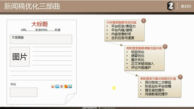Click the bullet 评论内容维护
The height and width of the screenshot is (109, 194).
click(141, 68)
